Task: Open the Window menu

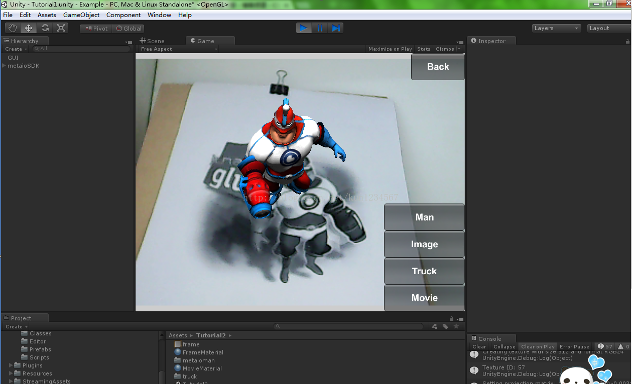Action: point(160,15)
